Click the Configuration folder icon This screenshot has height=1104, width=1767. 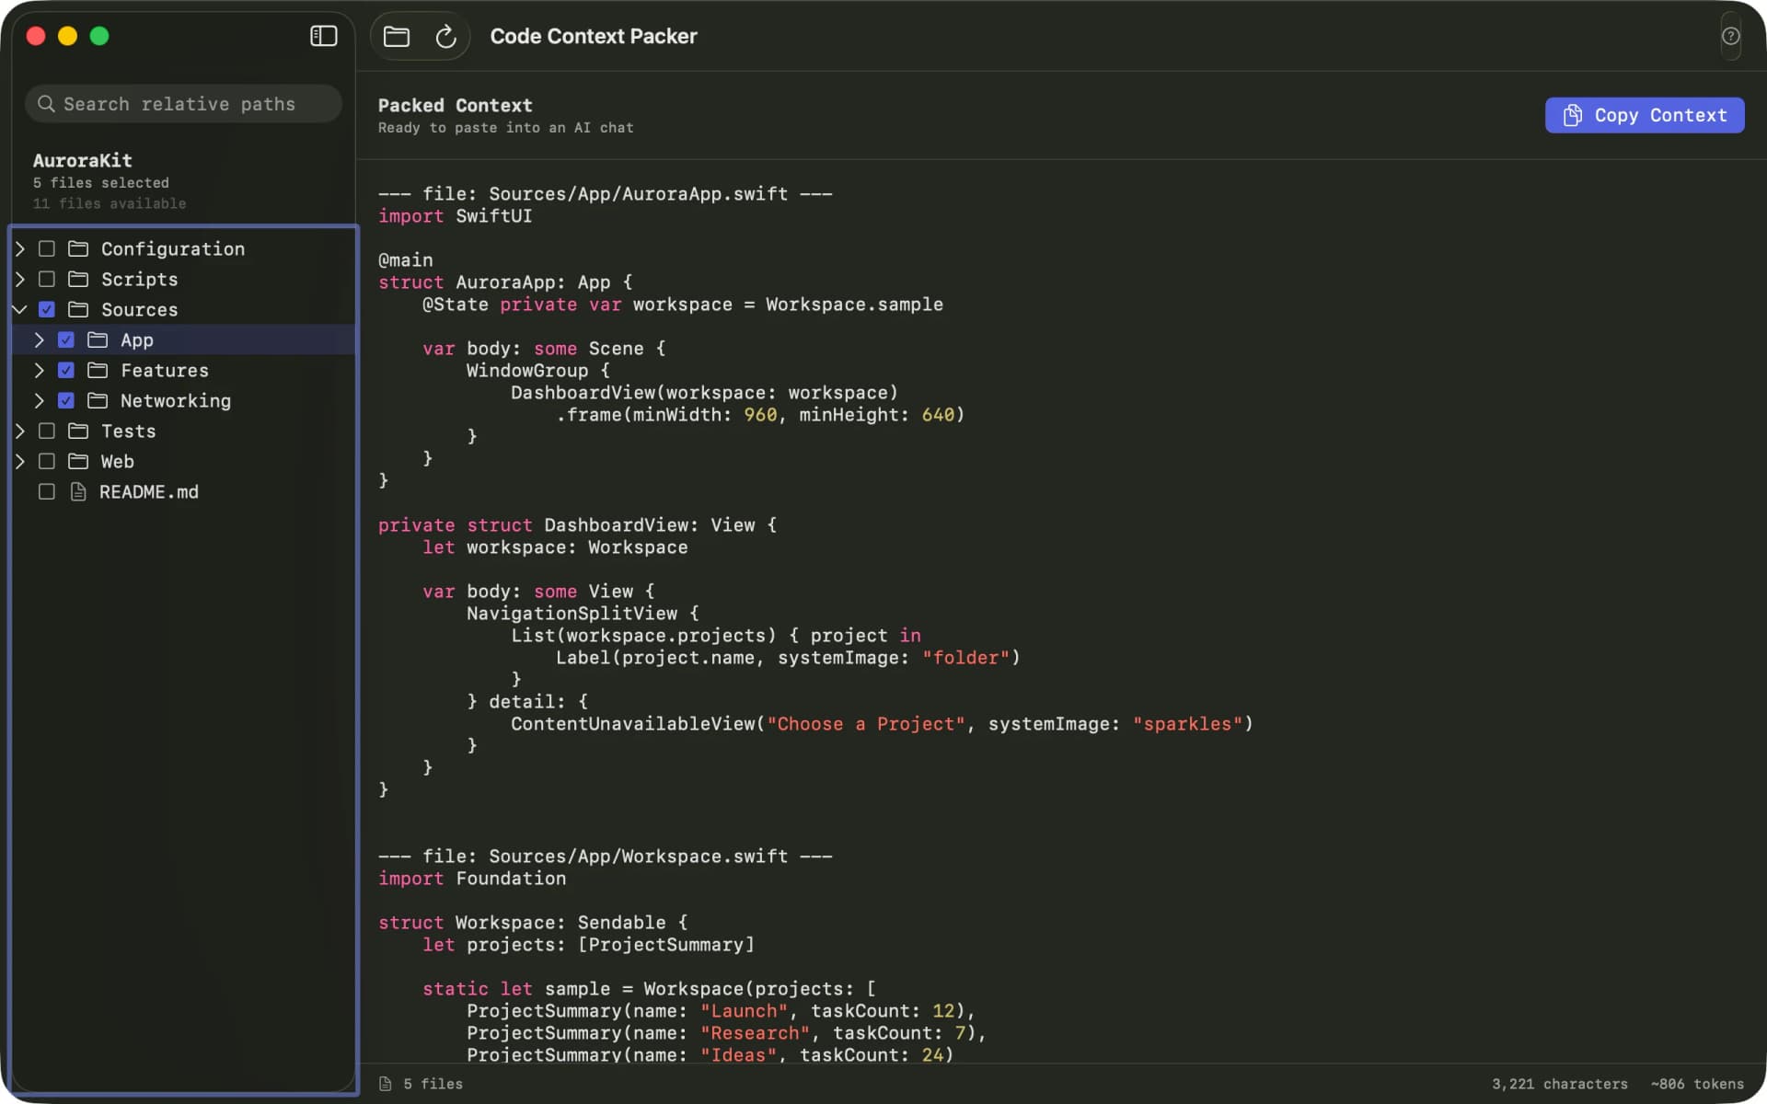point(78,248)
